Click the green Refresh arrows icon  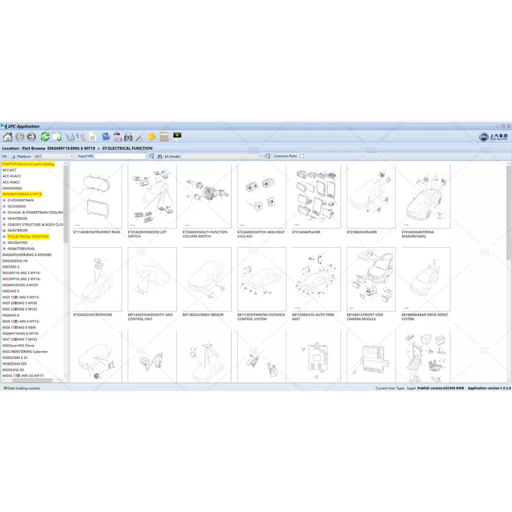coord(45,137)
